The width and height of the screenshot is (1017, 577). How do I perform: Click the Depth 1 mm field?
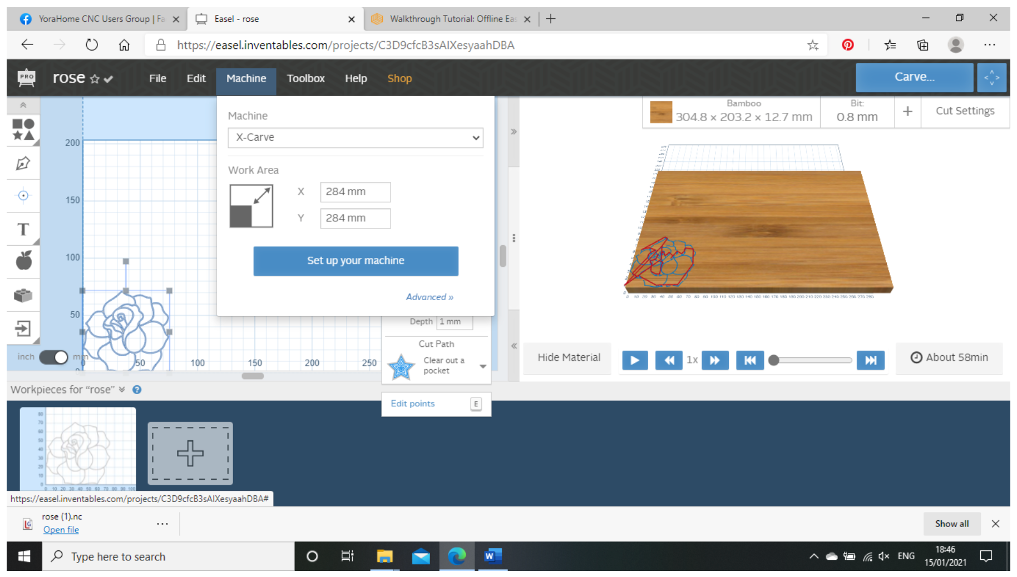click(455, 322)
